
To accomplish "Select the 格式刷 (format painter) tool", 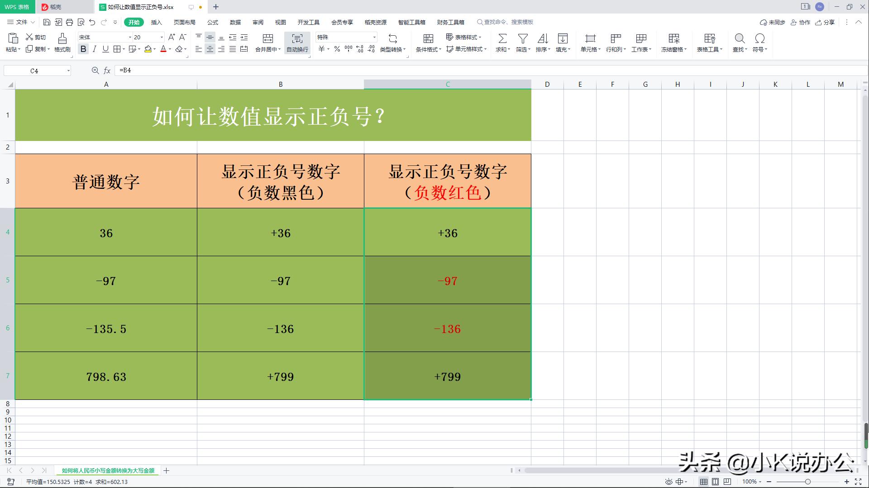I will (62, 43).
